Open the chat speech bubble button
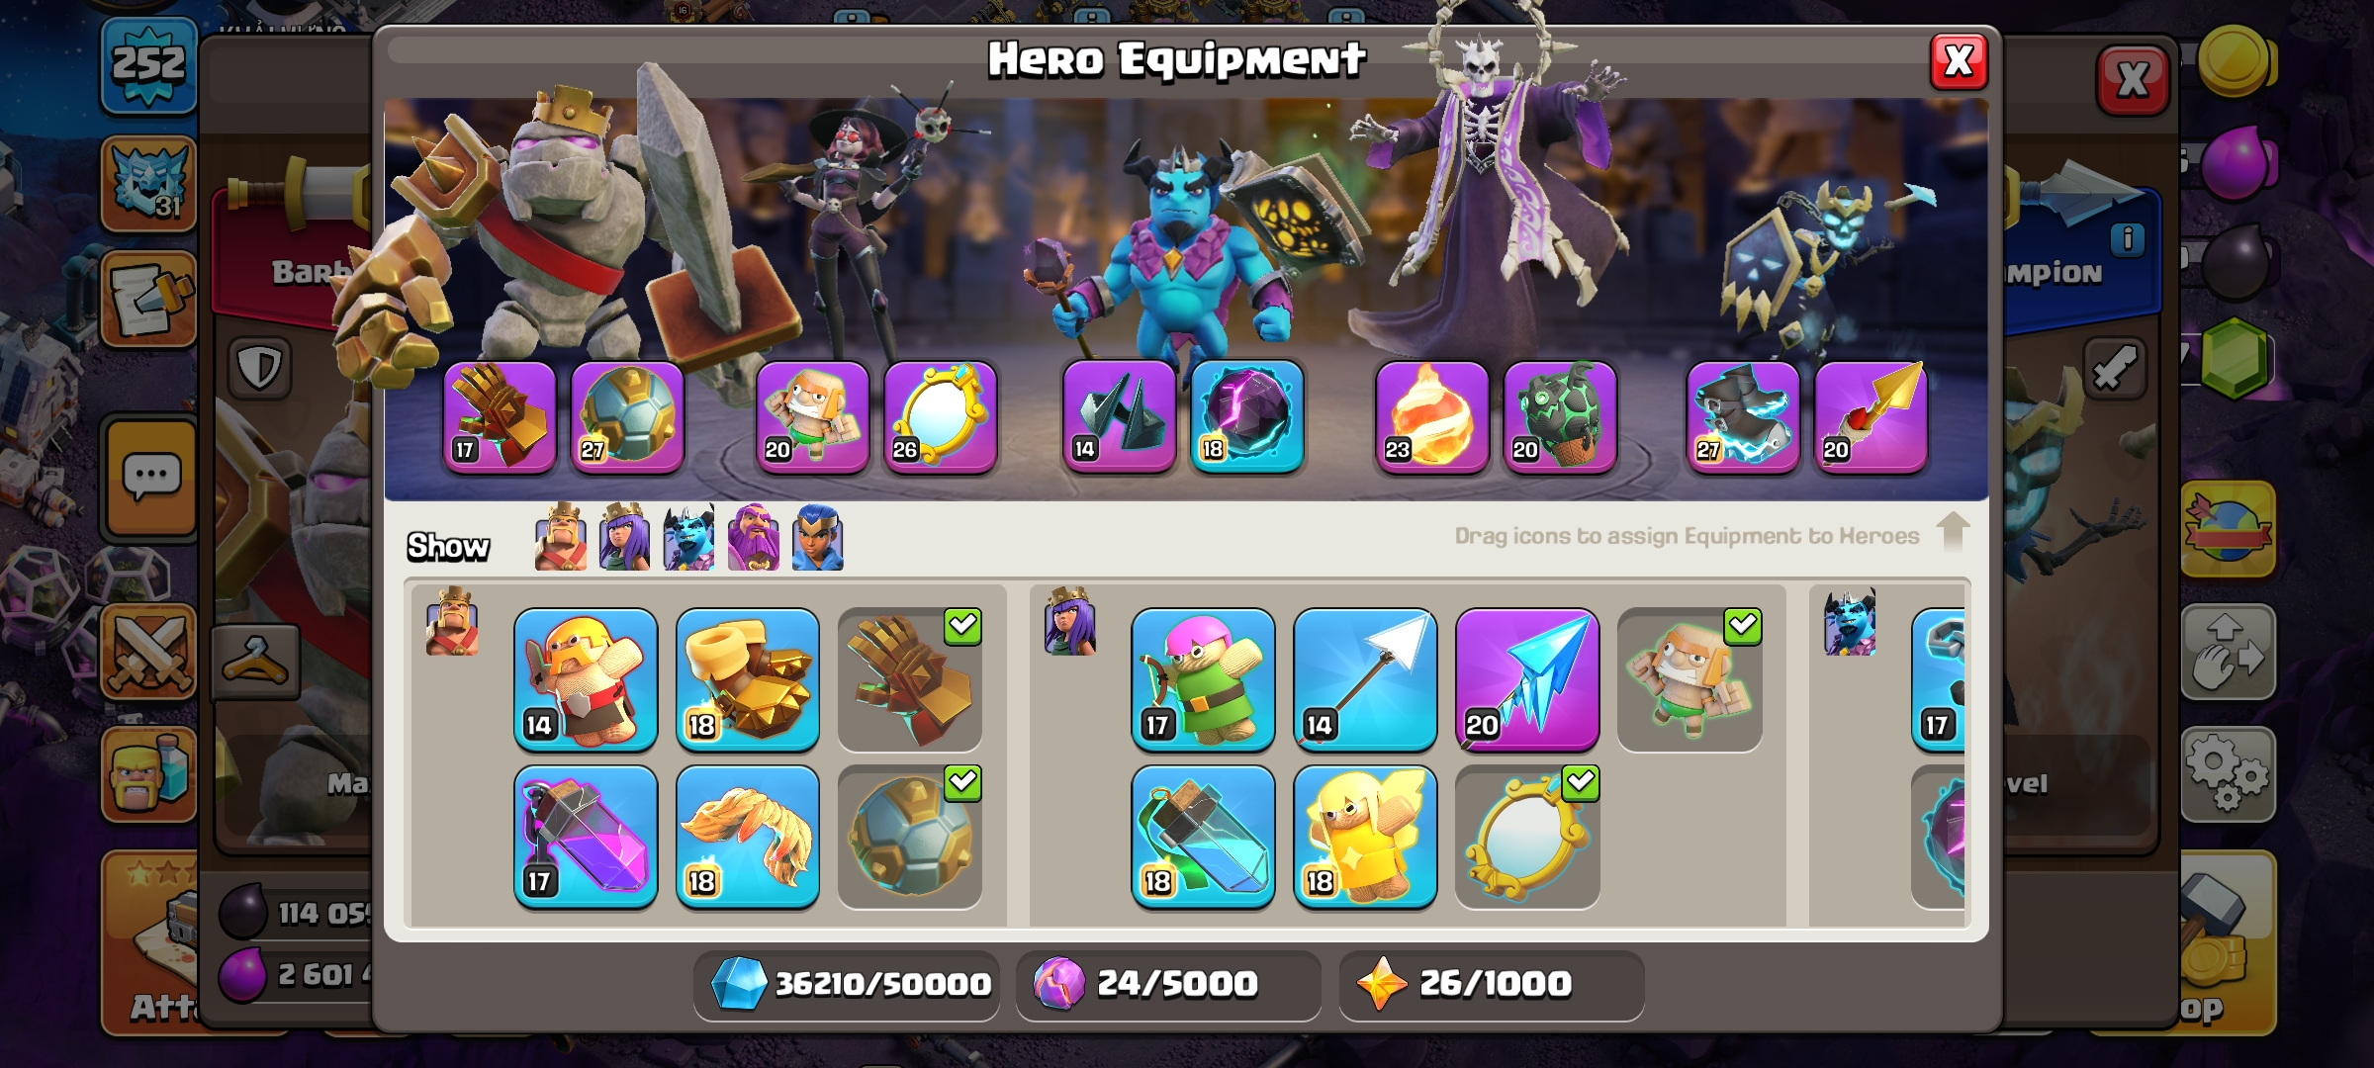 coord(150,479)
